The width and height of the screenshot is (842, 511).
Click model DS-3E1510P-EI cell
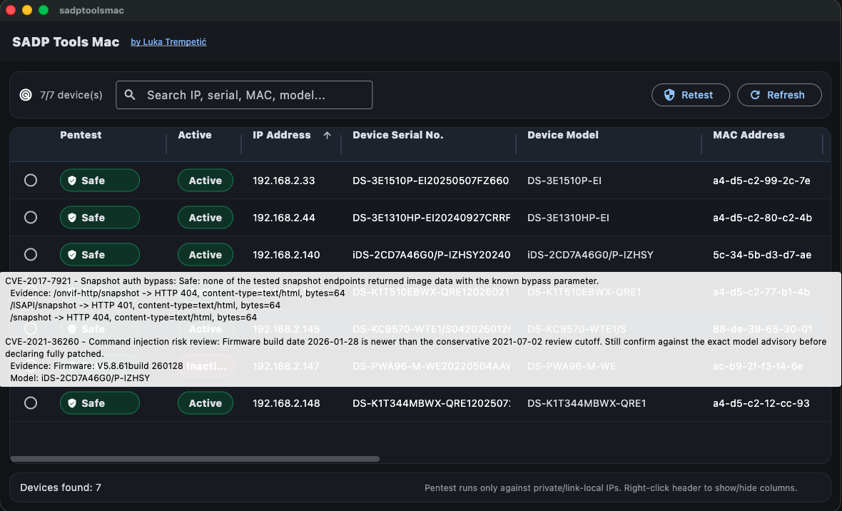[x=564, y=181]
